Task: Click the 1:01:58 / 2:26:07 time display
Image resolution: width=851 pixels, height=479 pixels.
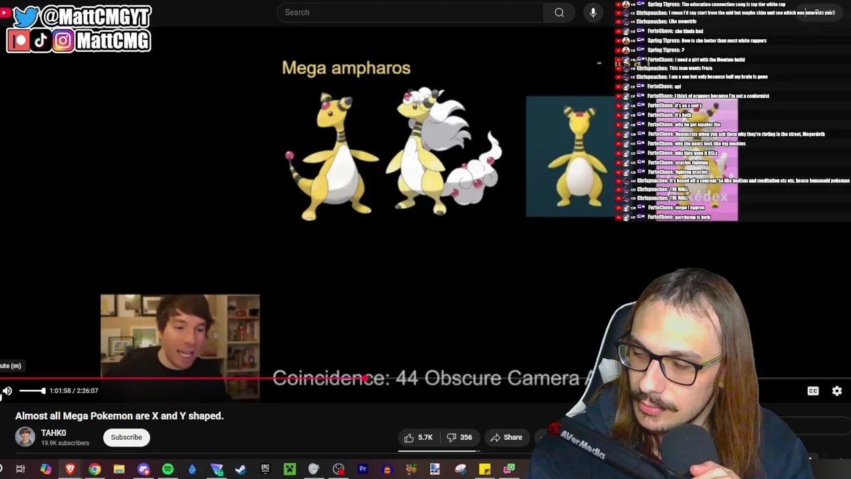Action: click(x=74, y=391)
